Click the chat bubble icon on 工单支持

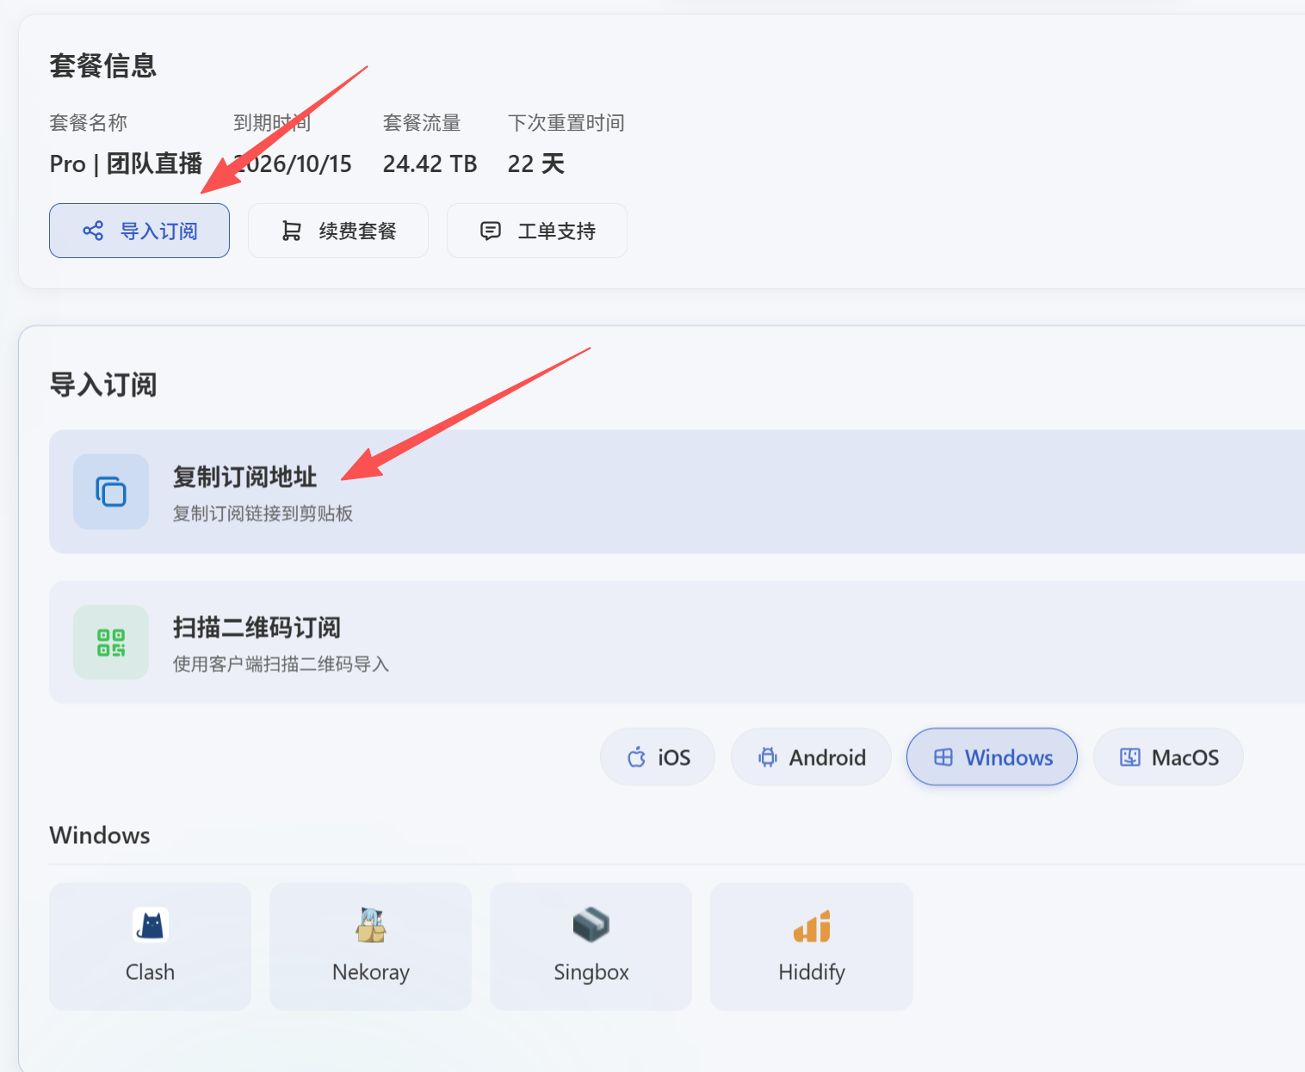tap(490, 231)
